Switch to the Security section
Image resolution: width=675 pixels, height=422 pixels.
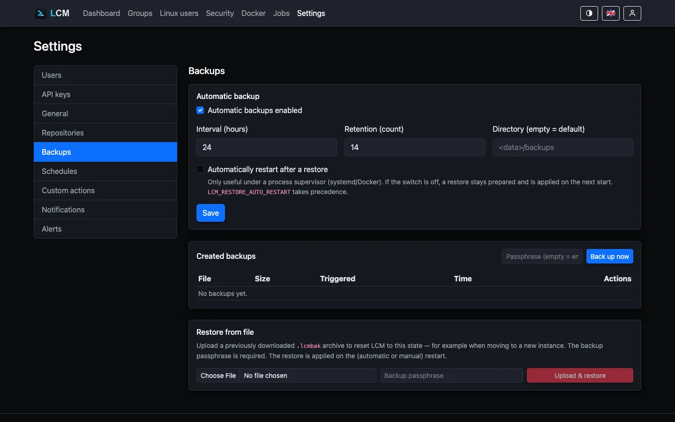(x=220, y=13)
